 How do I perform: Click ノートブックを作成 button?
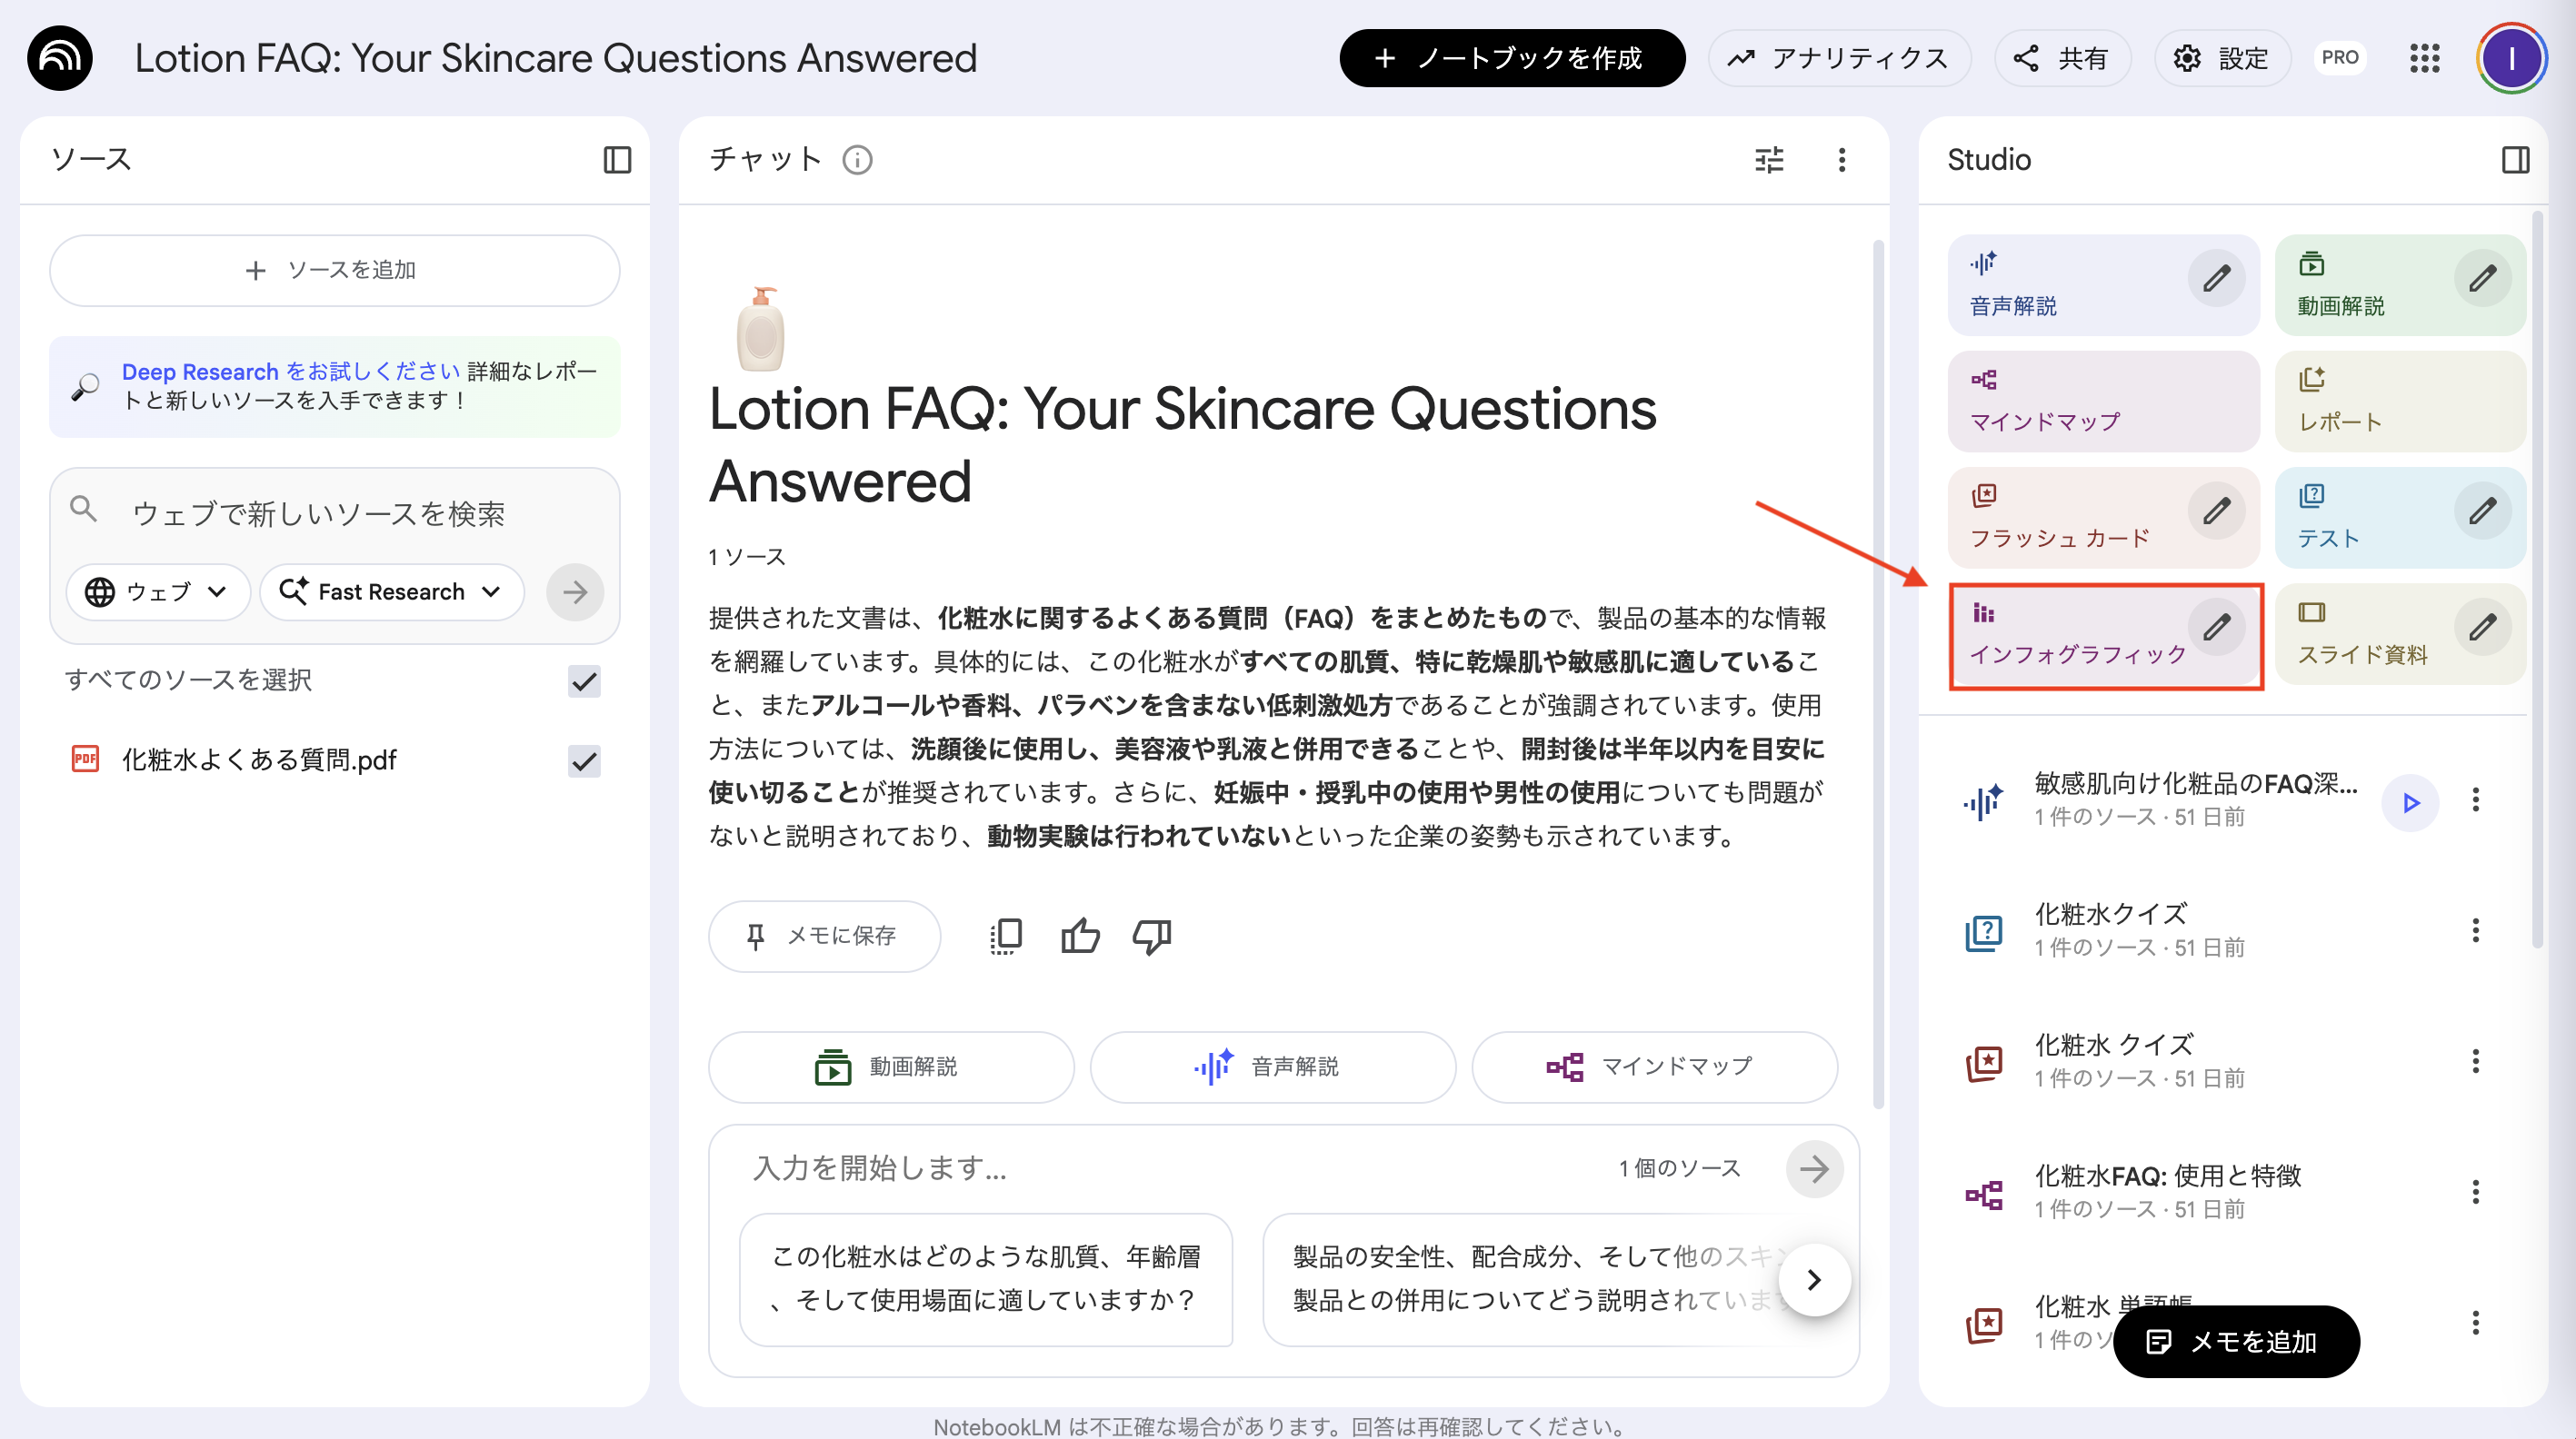1511,58
